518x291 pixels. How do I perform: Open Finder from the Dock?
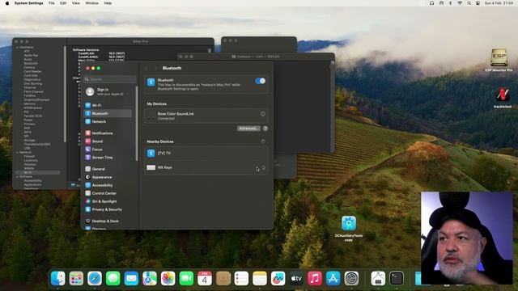point(58,278)
